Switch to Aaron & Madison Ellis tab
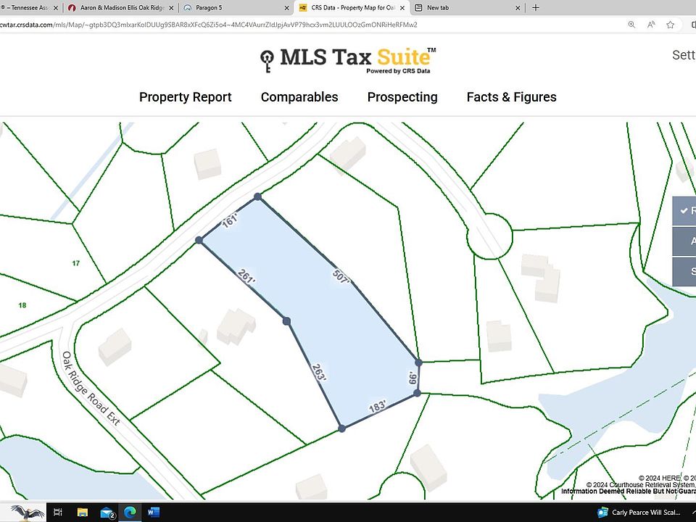 [121, 7]
